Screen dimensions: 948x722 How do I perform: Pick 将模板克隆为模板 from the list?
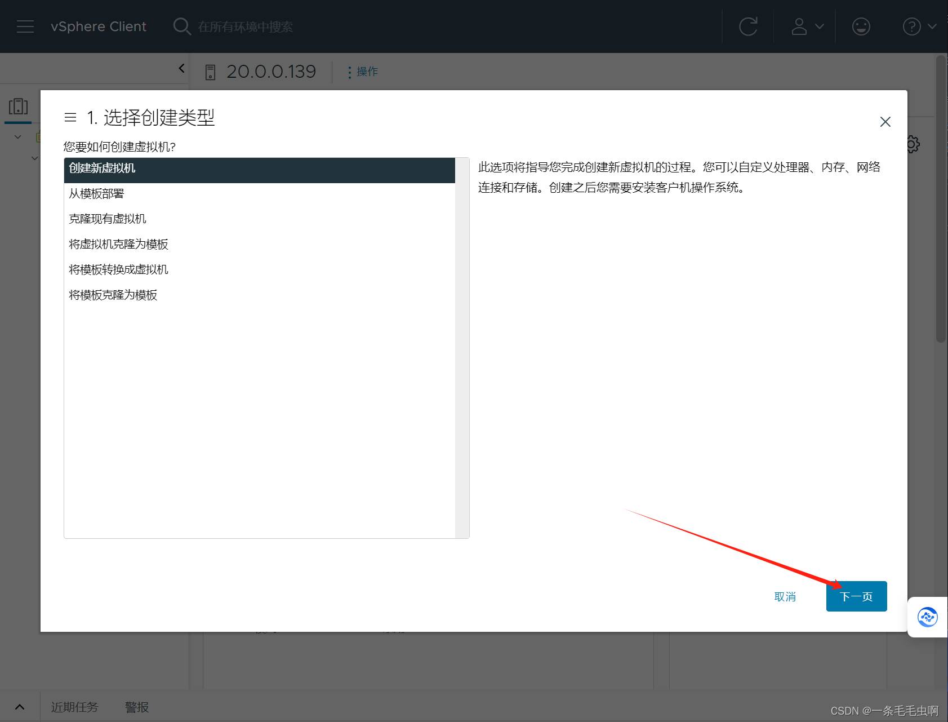click(x=113, y=295)
